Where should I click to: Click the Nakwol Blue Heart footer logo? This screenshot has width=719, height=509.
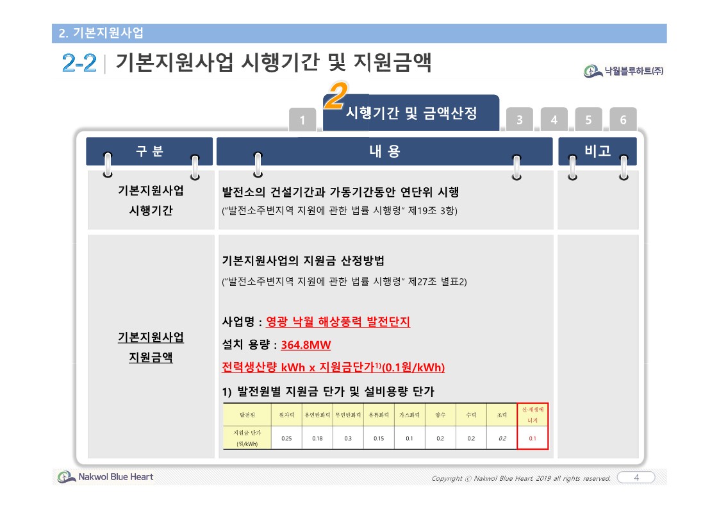coord(106,477)
